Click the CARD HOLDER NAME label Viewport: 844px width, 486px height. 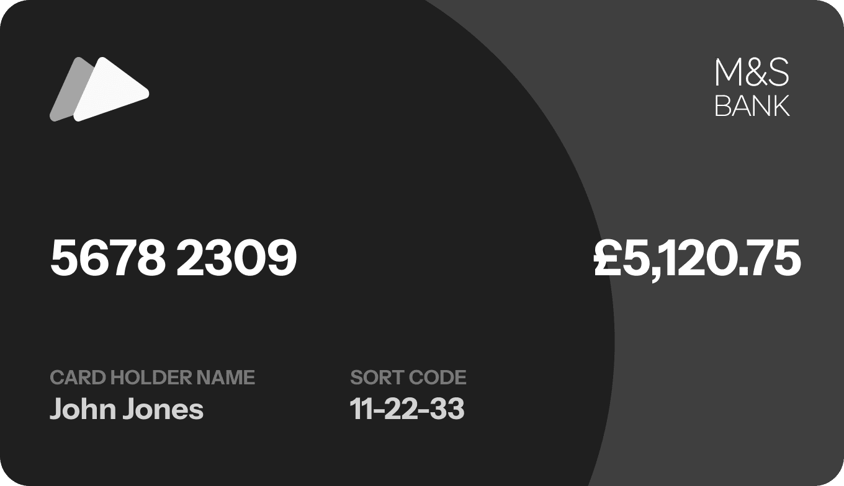(152, 378)
